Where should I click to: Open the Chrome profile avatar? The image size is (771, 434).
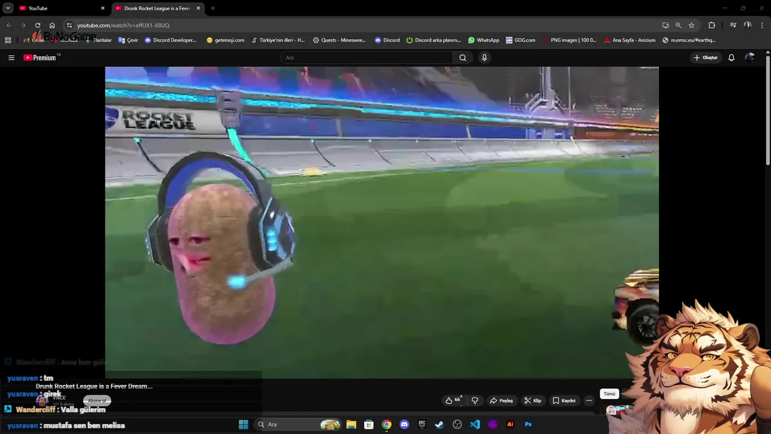(x=748, y=25)
